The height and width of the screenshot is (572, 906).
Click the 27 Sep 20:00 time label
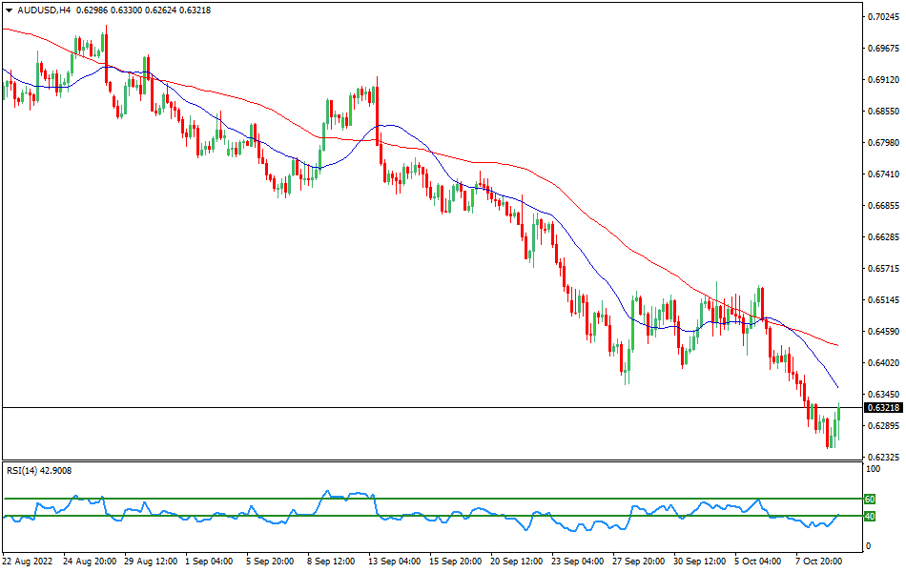[639, 562]
